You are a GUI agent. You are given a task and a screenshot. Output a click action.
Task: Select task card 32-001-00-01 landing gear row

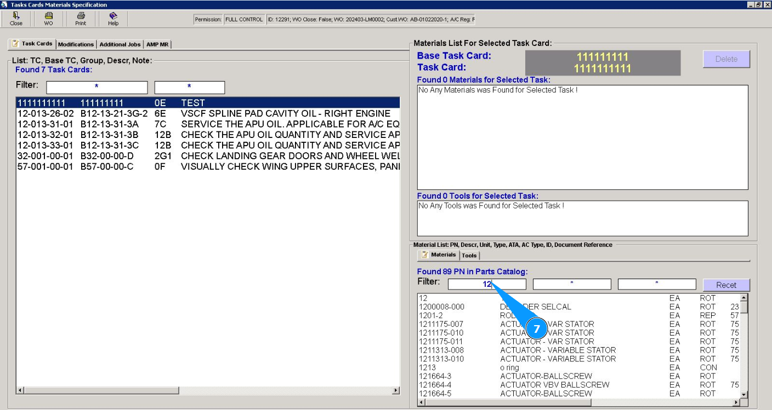coord(208,156)
